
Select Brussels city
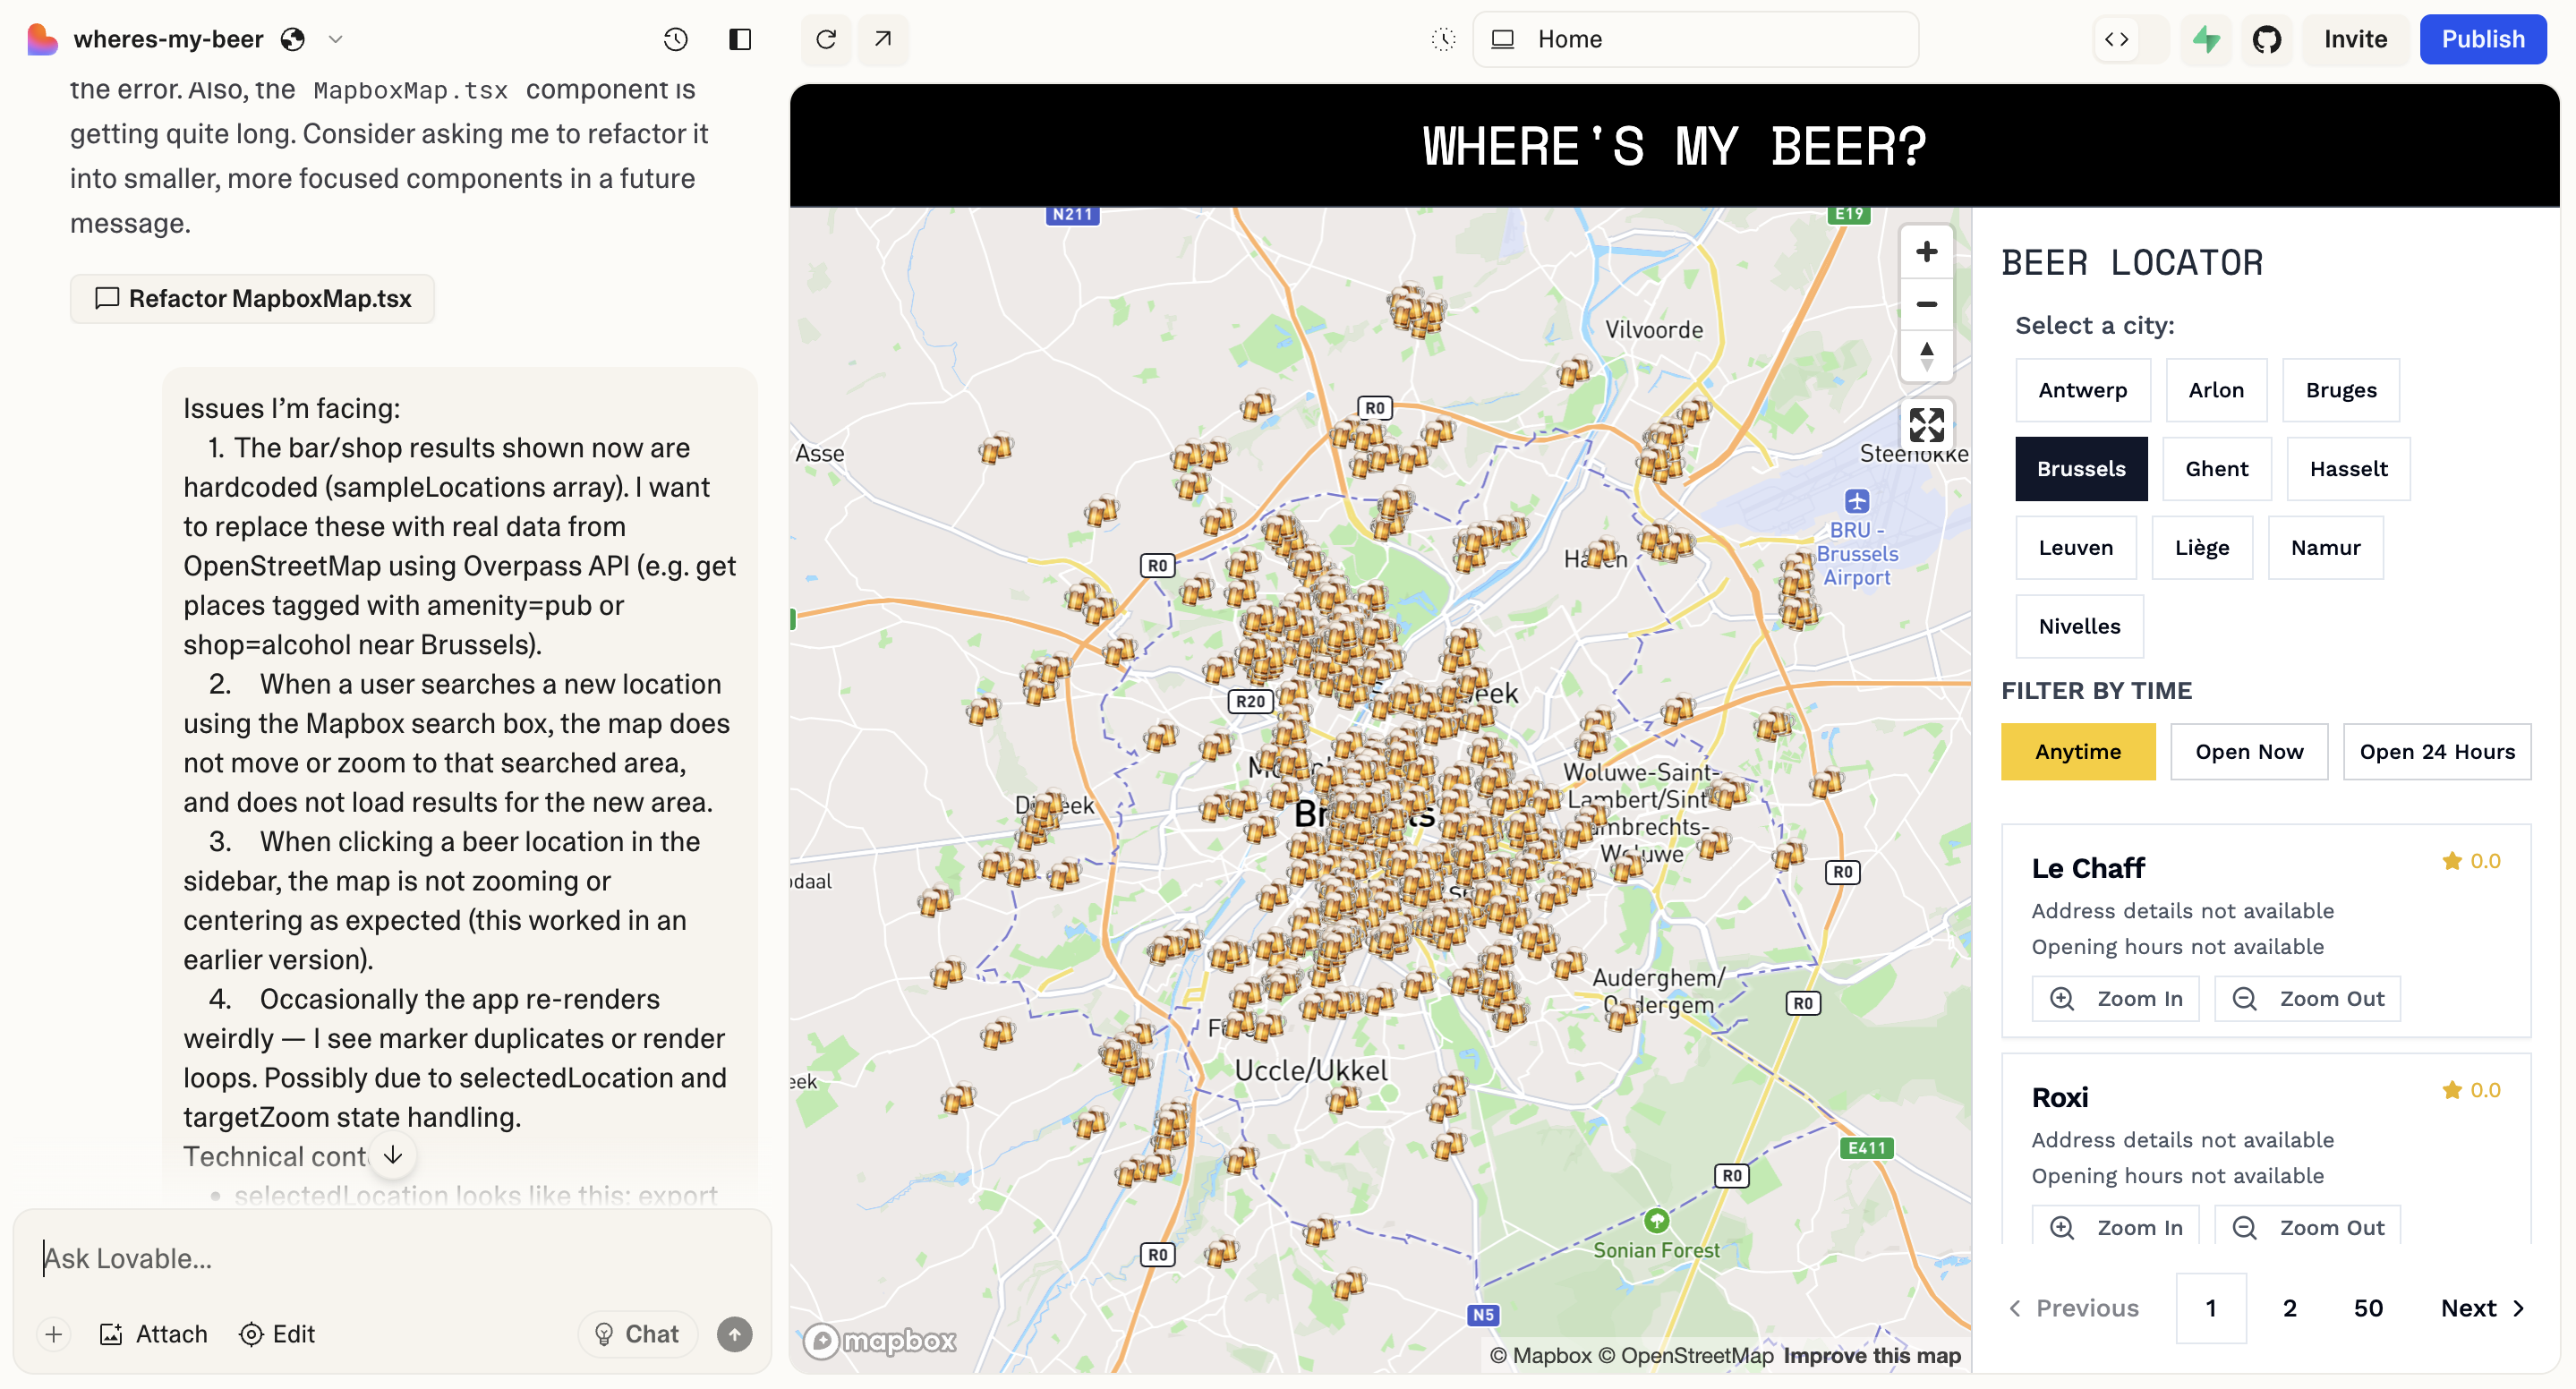pos(2081,469)
